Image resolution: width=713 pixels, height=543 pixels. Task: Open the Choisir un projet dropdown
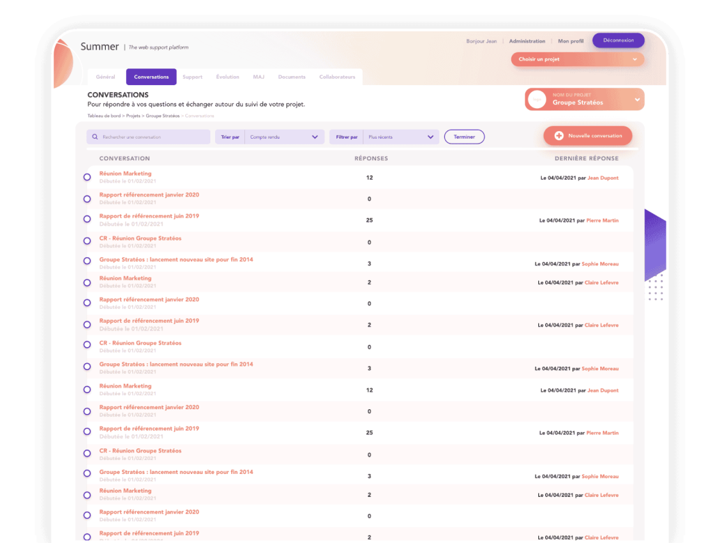[x=577, y=59]
